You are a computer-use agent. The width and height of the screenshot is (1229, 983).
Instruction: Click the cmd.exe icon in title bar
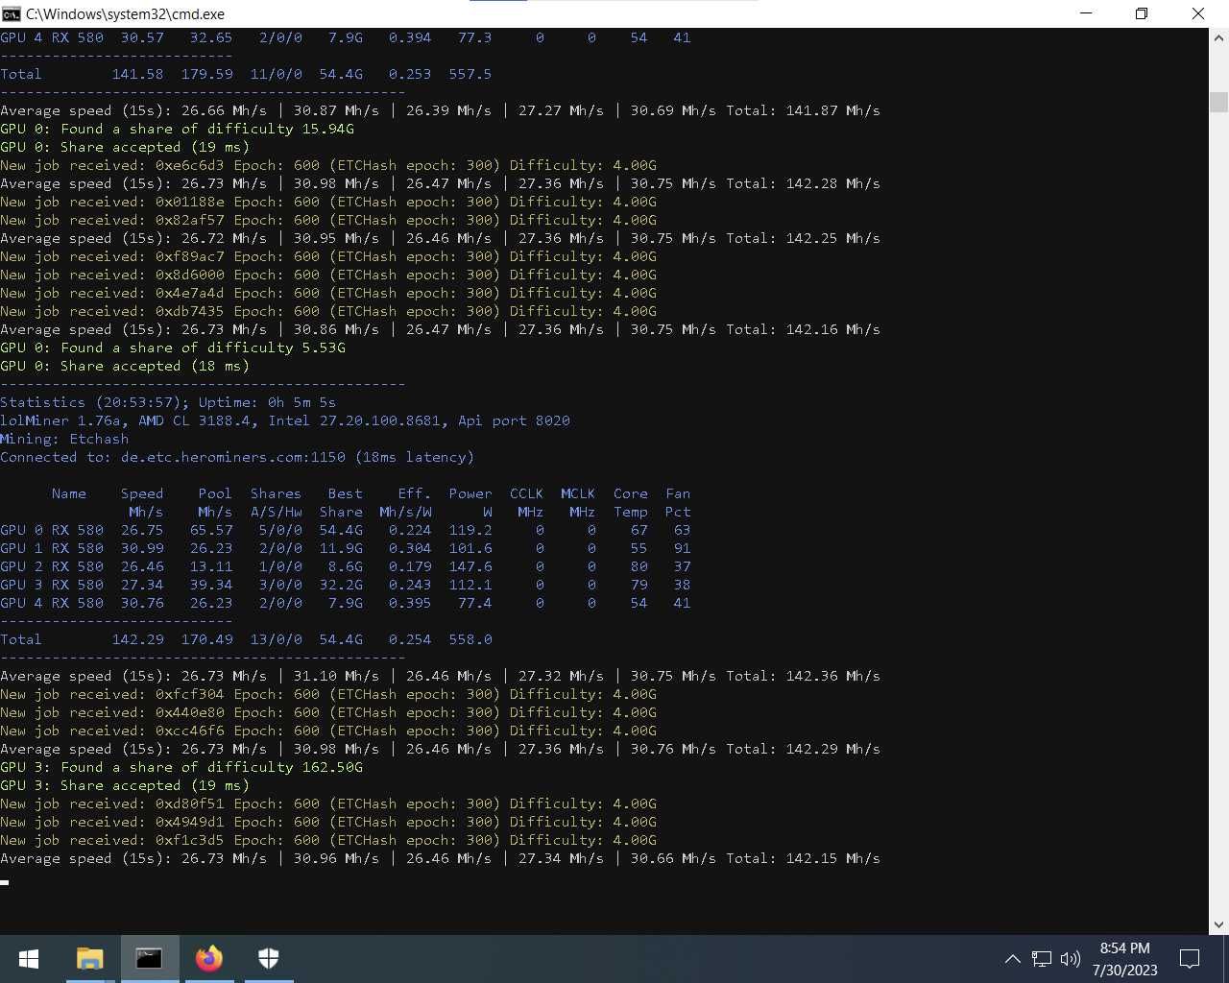tap(12, 14)
